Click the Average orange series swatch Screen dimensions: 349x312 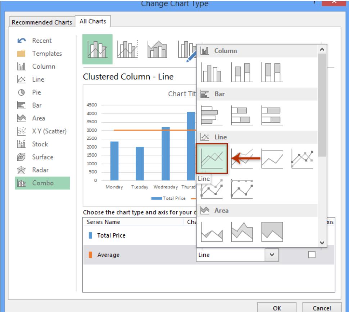(90, 255)
